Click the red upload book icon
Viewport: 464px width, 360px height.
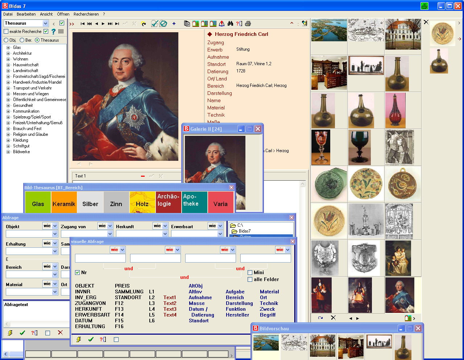point(222,24)
